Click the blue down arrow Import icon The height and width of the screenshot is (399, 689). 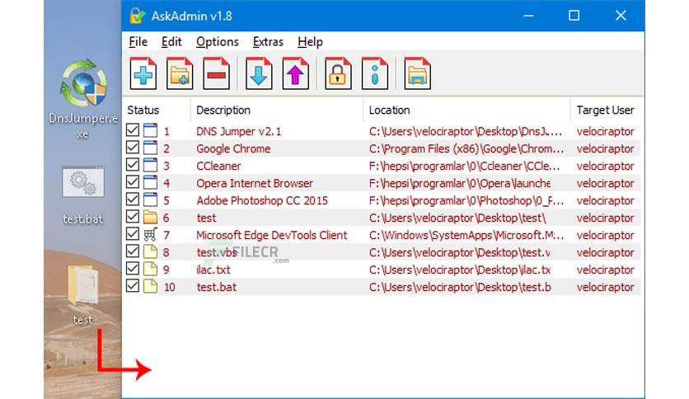[x=259, y=74]
